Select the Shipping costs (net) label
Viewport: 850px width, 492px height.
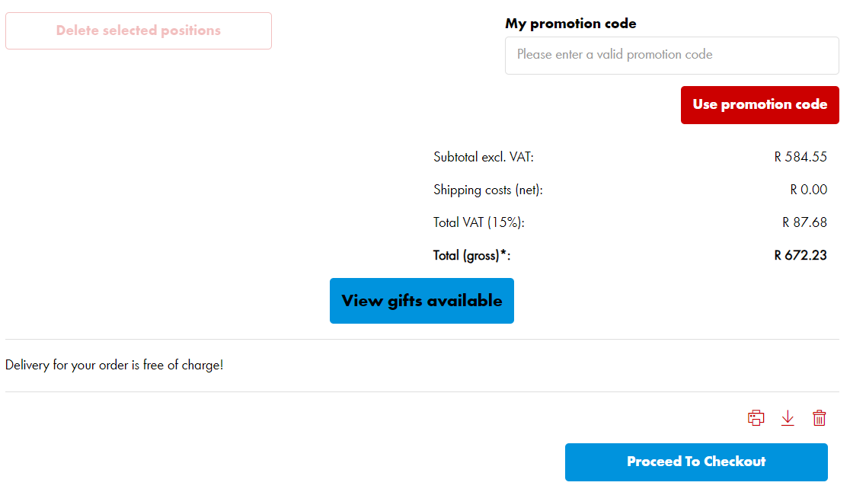click(488, 190)
